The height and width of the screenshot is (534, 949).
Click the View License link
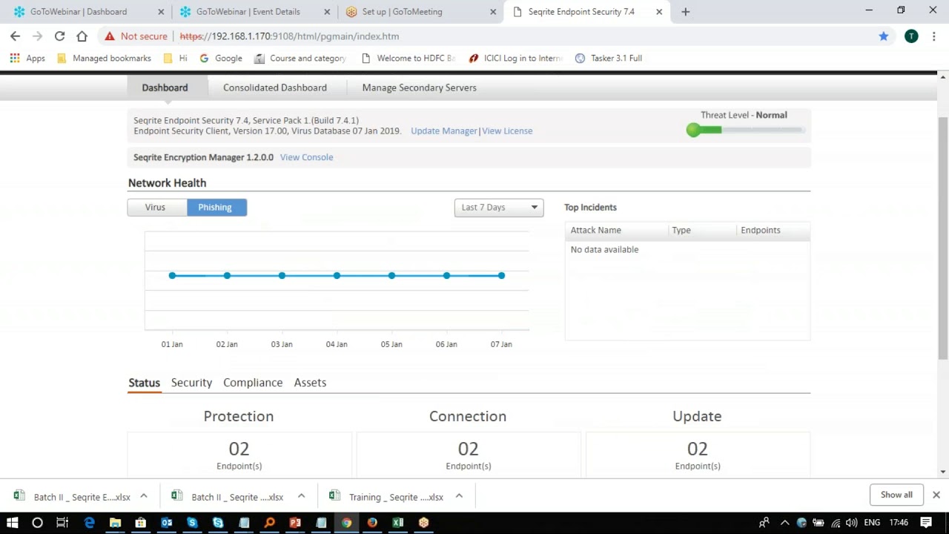click(x=507, y=131)
